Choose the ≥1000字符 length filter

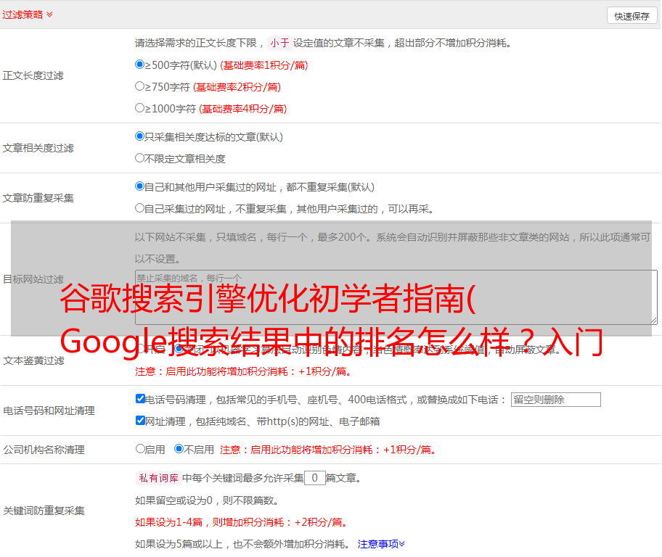click(140, 108)
